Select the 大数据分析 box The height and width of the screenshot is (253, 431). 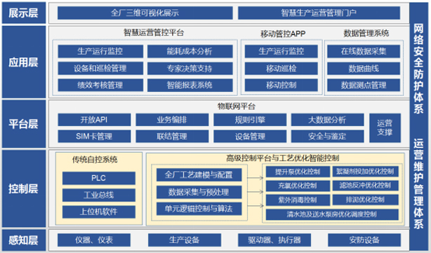tap(327, 120)
